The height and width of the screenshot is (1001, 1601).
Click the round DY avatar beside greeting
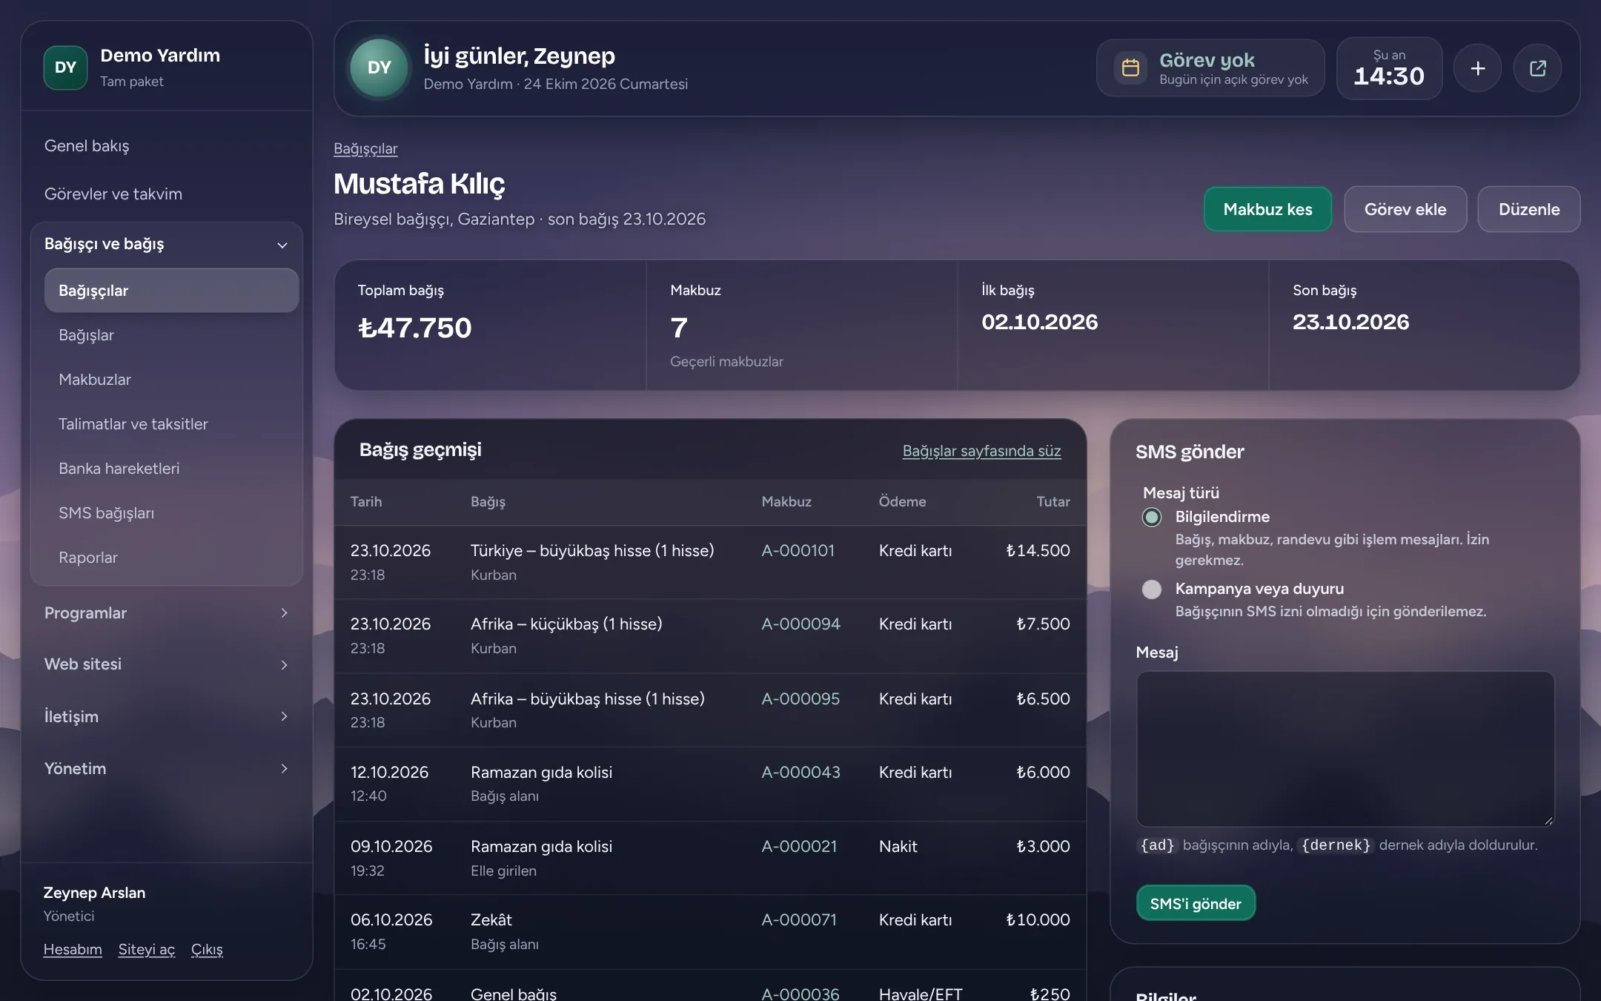click(x=379, y=68)
